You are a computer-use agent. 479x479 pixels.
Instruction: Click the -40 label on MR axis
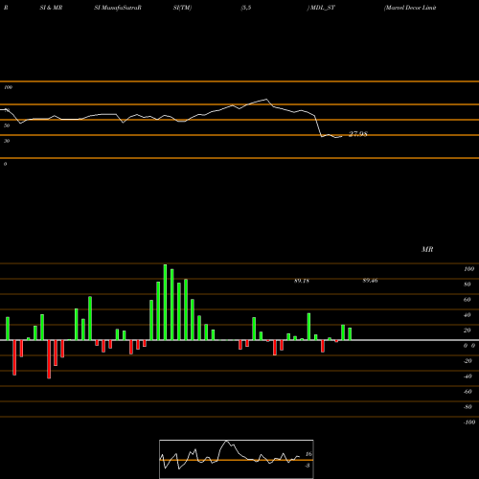point(468,376)
